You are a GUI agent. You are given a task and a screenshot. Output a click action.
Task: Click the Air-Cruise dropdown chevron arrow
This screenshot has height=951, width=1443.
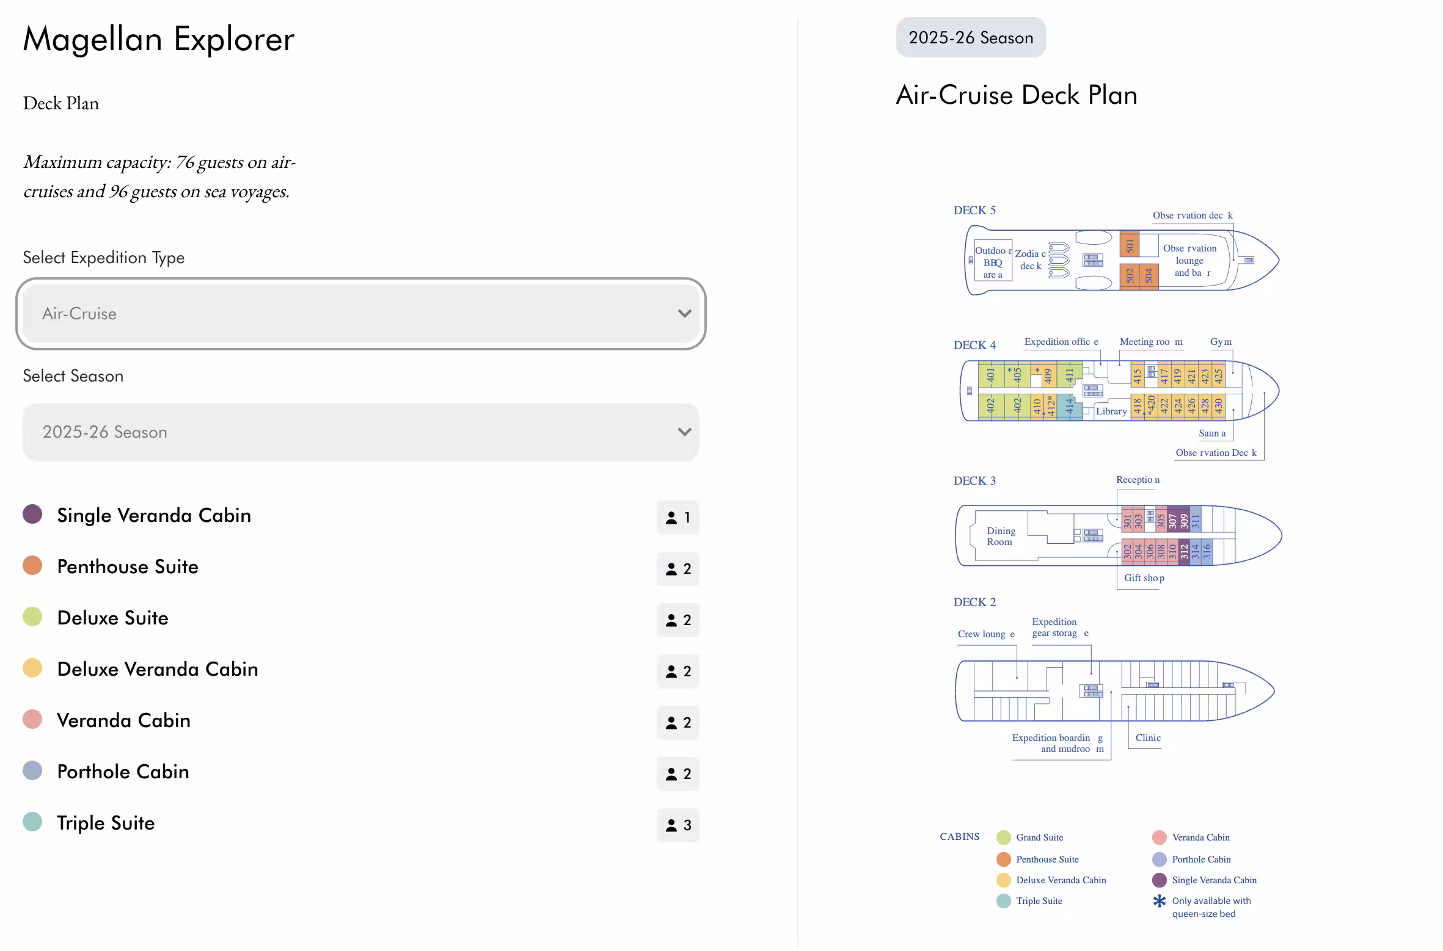(684, 314)
